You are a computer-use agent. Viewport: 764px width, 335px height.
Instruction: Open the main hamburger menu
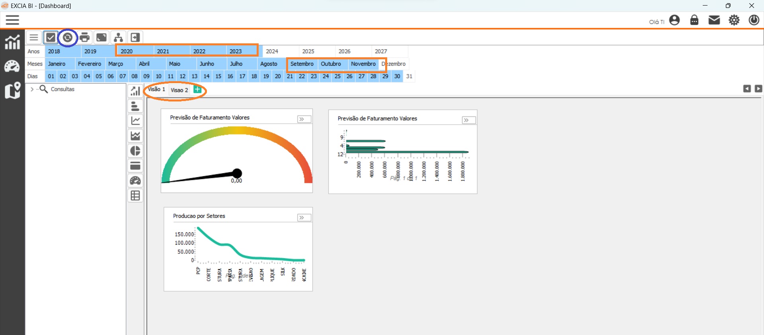(x=12, y=20)
